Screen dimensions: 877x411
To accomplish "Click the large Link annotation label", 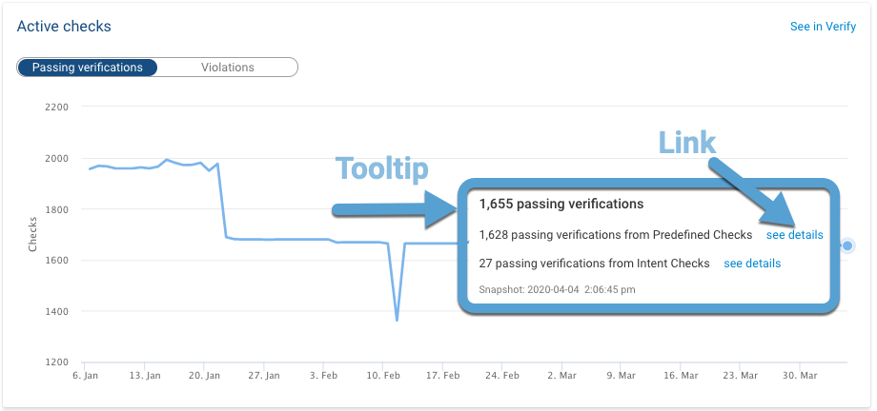I will (686, 143).
